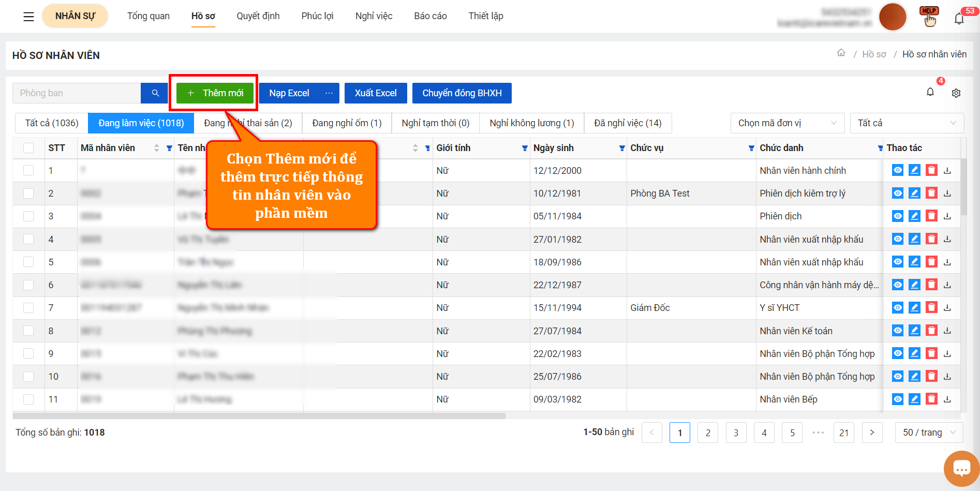This screenshot has height=491, width=980.
Task: Download the profile for row 7
Action: tap(947, 307)
